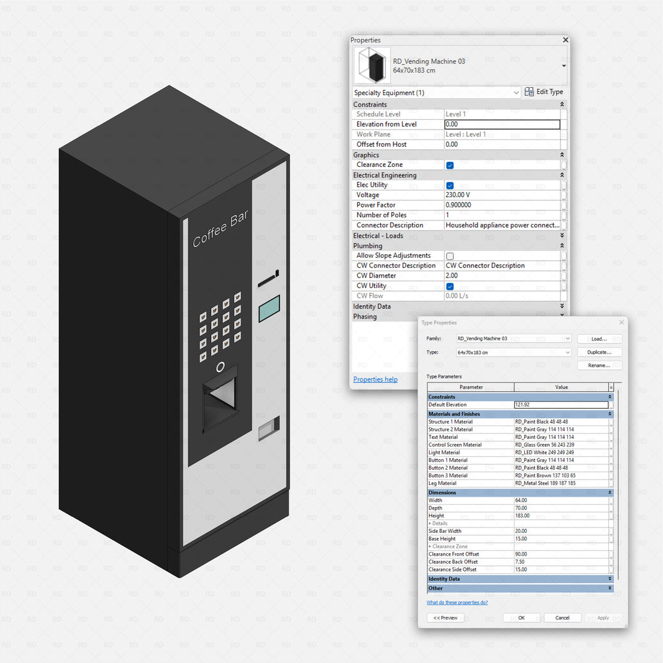
Task: Click Clearance Front Offset value 90.00
Action: 561,554
